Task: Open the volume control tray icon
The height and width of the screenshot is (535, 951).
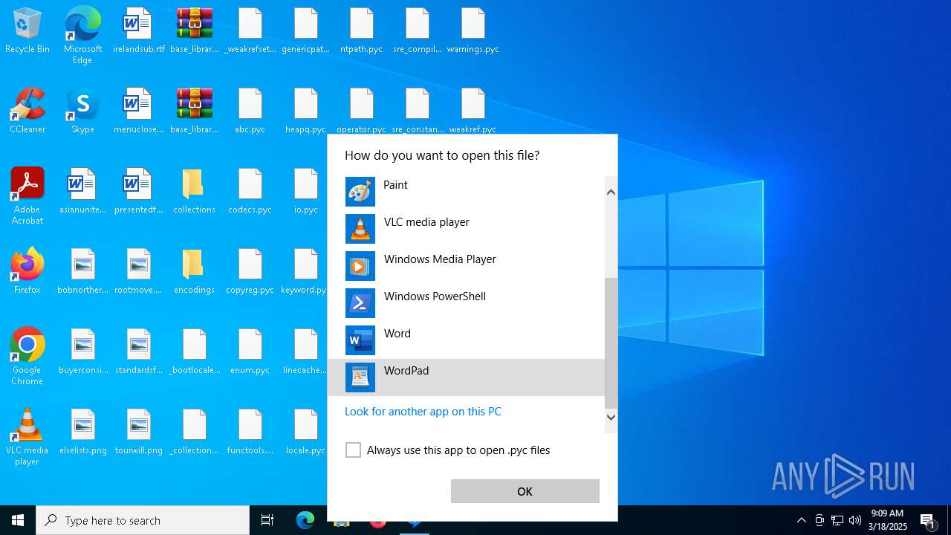Action: [855, 520]
